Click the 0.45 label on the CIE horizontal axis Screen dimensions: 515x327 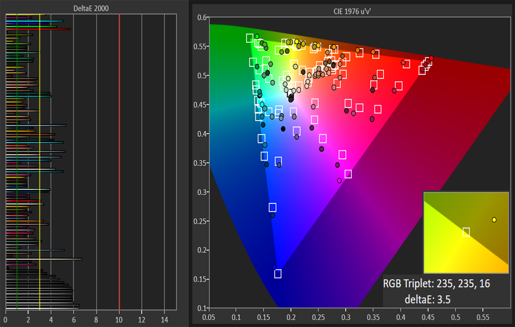428,317
